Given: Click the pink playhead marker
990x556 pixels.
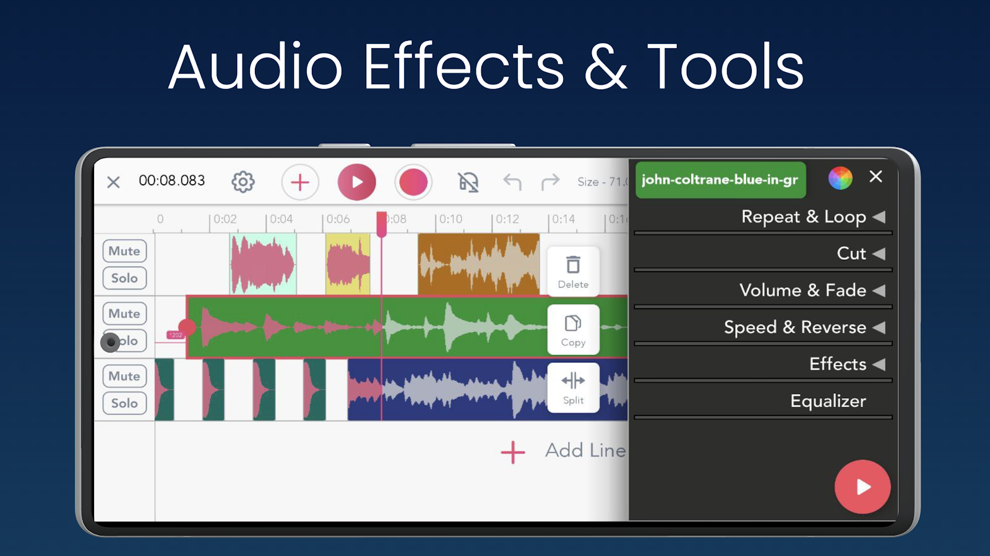Looking at the screenshot, I should point(382,224).
